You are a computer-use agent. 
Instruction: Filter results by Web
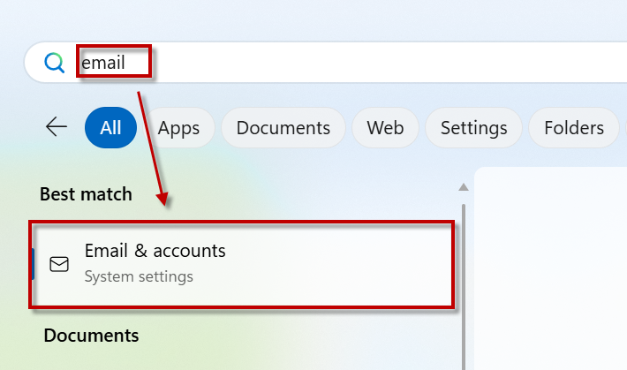(x=385, y=128)
